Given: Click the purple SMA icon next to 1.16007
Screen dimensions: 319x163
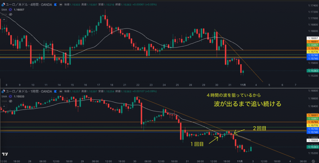Looking at the screenshot, I should click(10, 10).
